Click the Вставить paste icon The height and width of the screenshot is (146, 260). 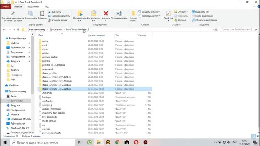coord(42,13)
